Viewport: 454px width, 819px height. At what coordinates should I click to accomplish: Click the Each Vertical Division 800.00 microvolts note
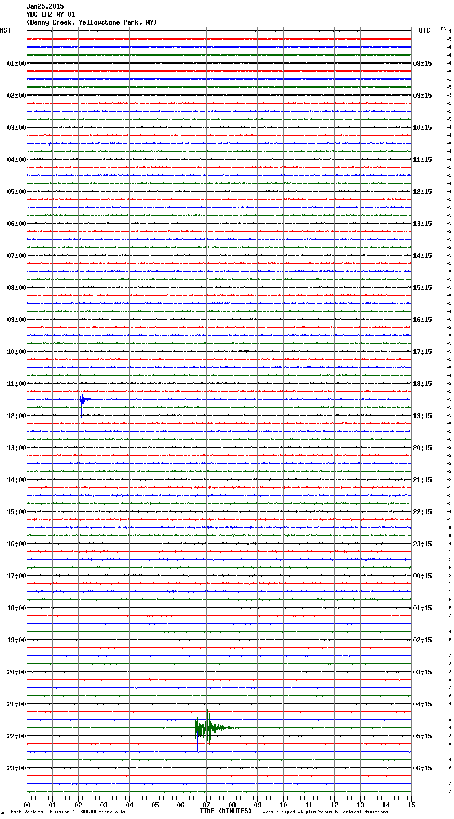click(68, 812)
